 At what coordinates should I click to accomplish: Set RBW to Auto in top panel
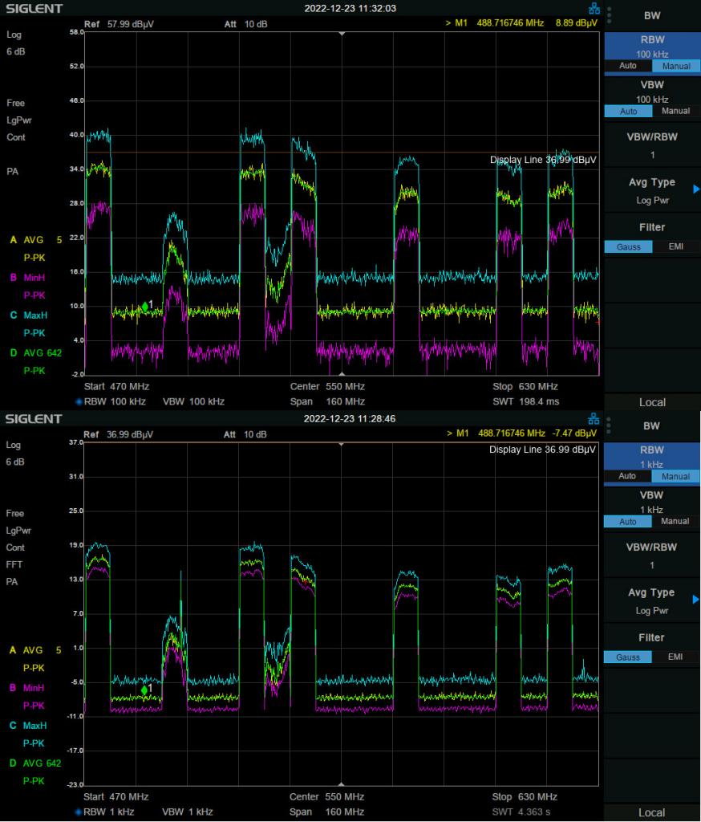(628, 66)
